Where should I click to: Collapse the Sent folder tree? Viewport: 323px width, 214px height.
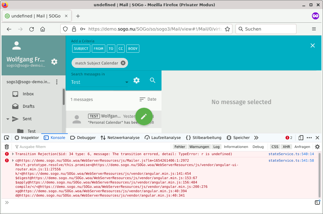click(x=8, y=119)
